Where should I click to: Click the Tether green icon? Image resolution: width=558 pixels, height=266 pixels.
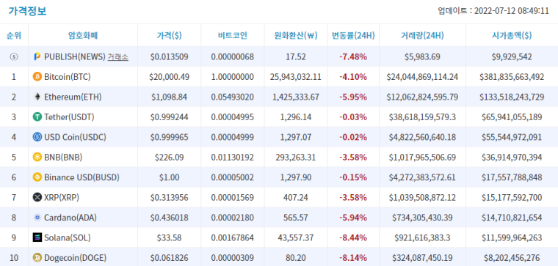click(x=37, y=117)
